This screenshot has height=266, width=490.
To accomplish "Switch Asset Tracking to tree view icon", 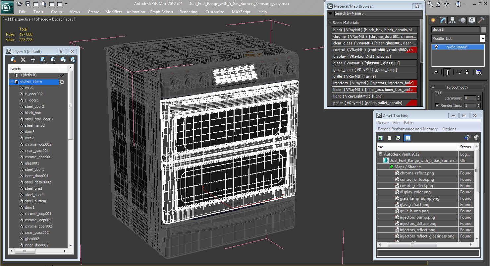I will coord(398,138).
